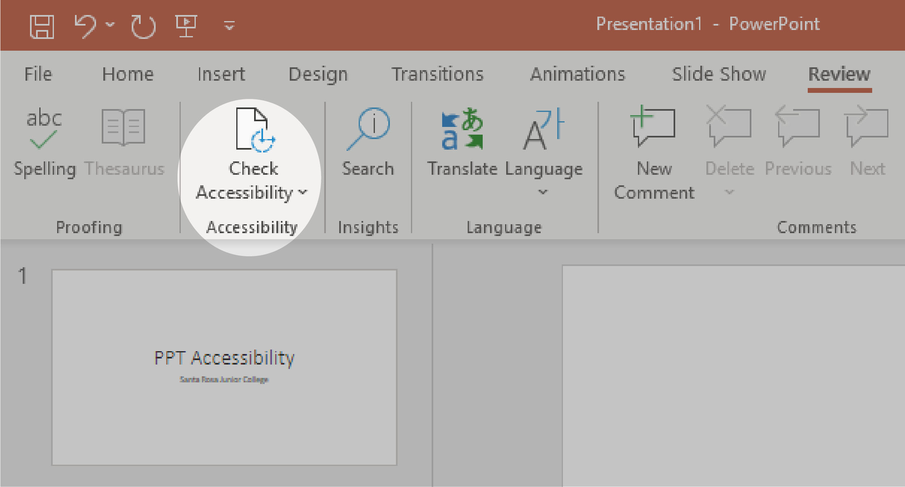Select slide 1 thumbnail PPT Accessibility

click(224, 367)
